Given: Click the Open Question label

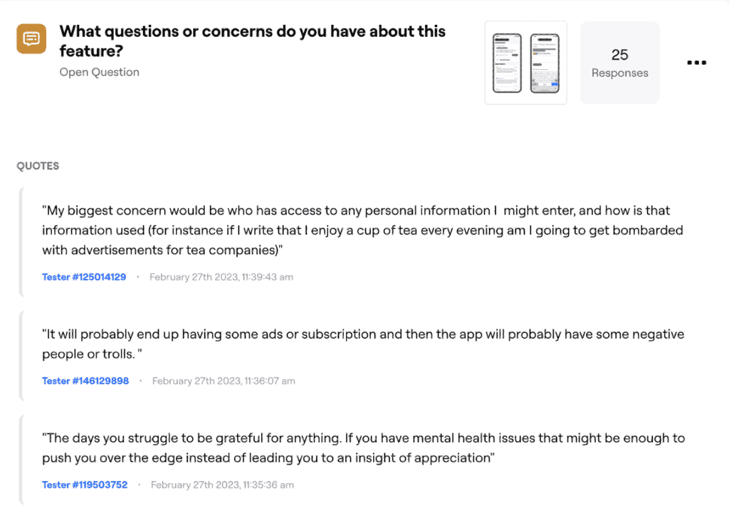Looking at the screenshot, I should coord(99,72).
